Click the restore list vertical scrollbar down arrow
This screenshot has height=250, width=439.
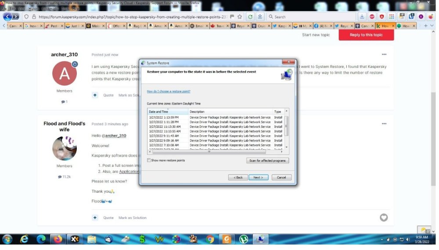click(286, 147)
